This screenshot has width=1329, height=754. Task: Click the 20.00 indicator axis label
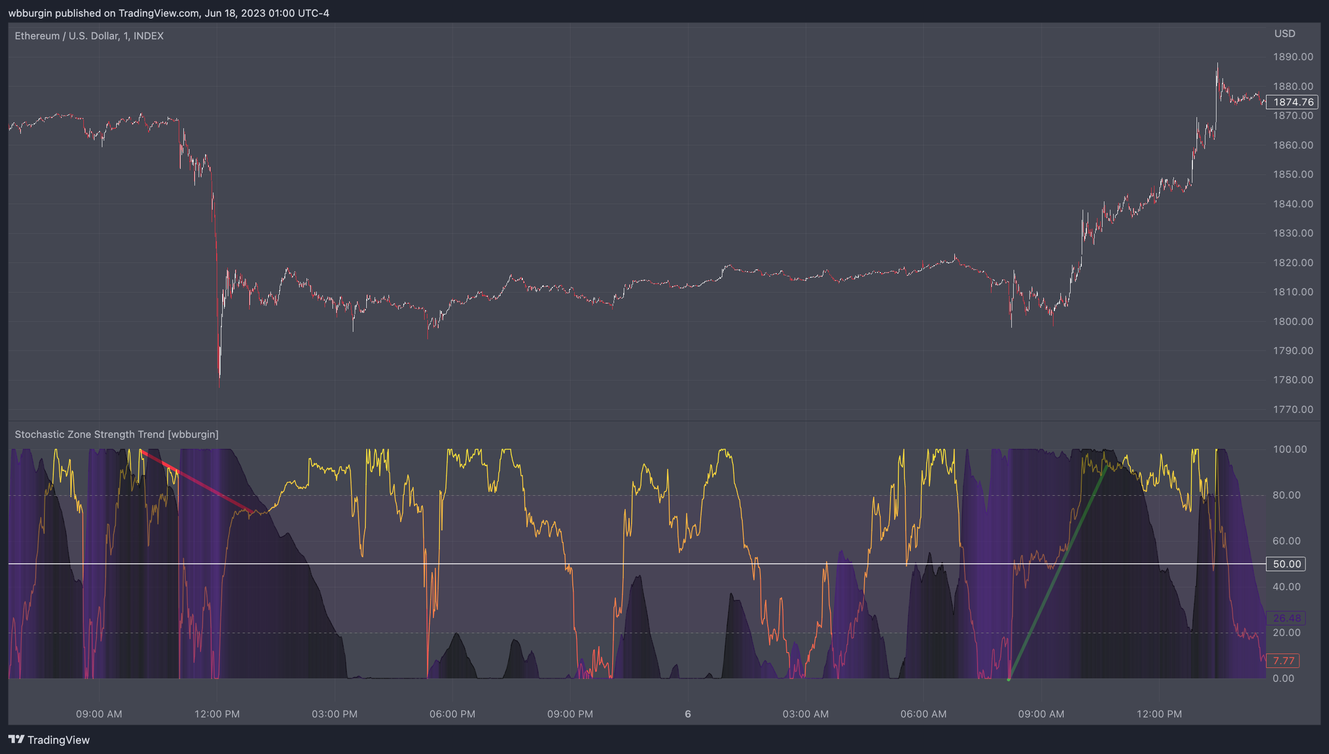pos(1286,632)
